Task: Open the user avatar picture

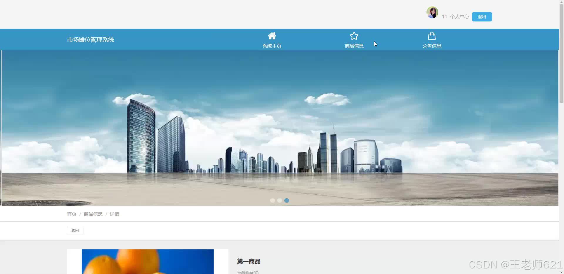Action: (x=432, y=13)
